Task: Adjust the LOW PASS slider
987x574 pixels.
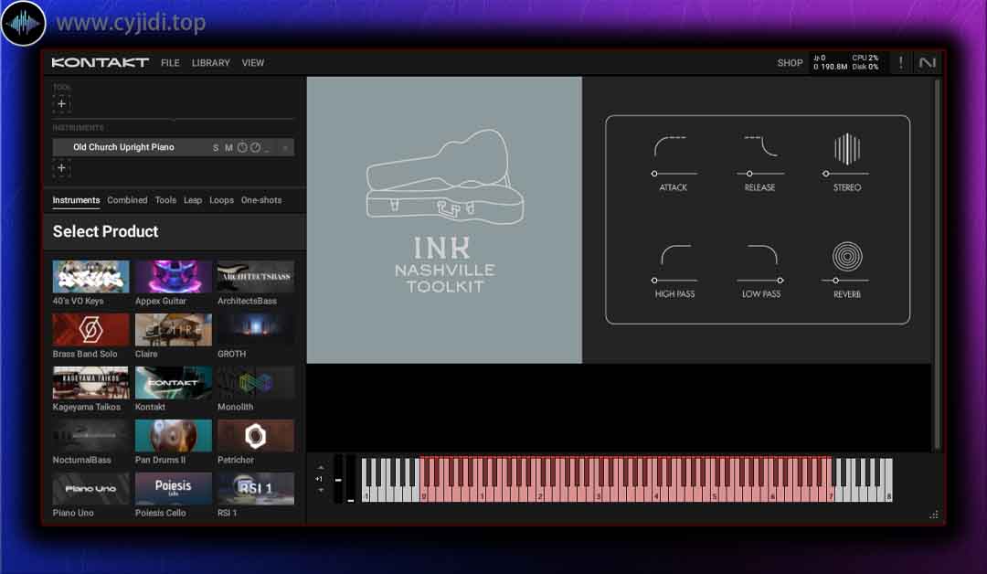Action: coord(760,281)
